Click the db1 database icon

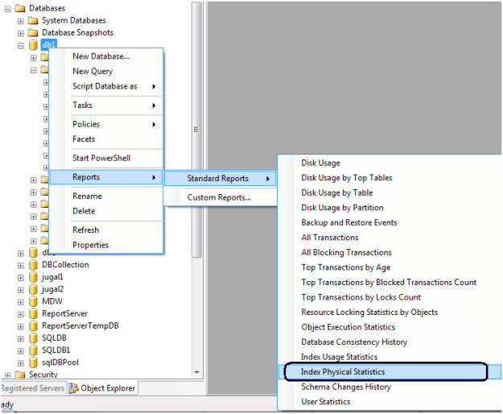pyautogui.click(x=33, y=45)
